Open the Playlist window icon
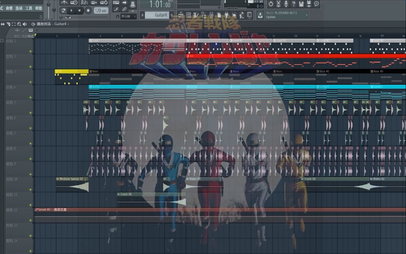The width and height of the screenshot is (406, 254). click(x=181, y=15)
